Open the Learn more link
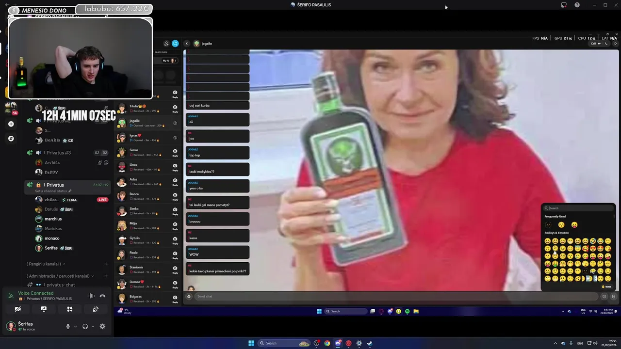The image size is (621, 349). click(x=161, y=52)
